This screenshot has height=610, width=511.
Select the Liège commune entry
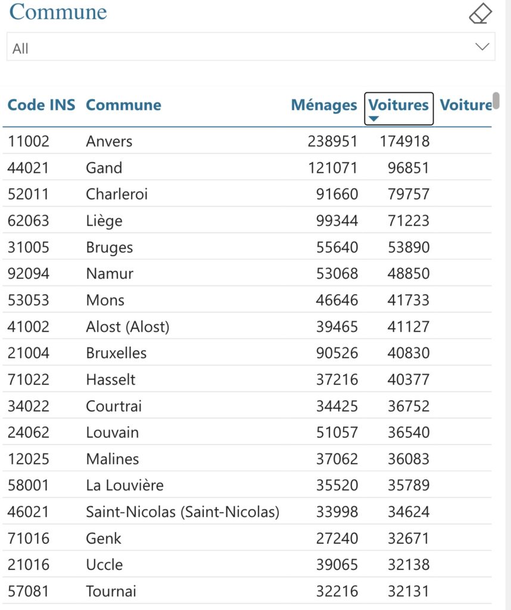click(x=104, y=221)
